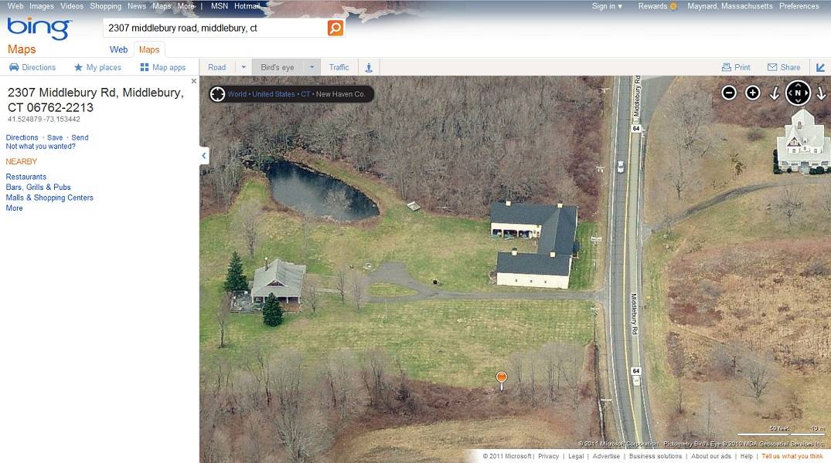Image resolution: width=831 pixels, height=463 pixels.
Task: Click the north compass icon
Action: [798, 93]
